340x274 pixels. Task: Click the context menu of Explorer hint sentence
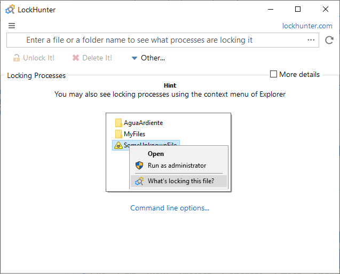coord(170,95)
